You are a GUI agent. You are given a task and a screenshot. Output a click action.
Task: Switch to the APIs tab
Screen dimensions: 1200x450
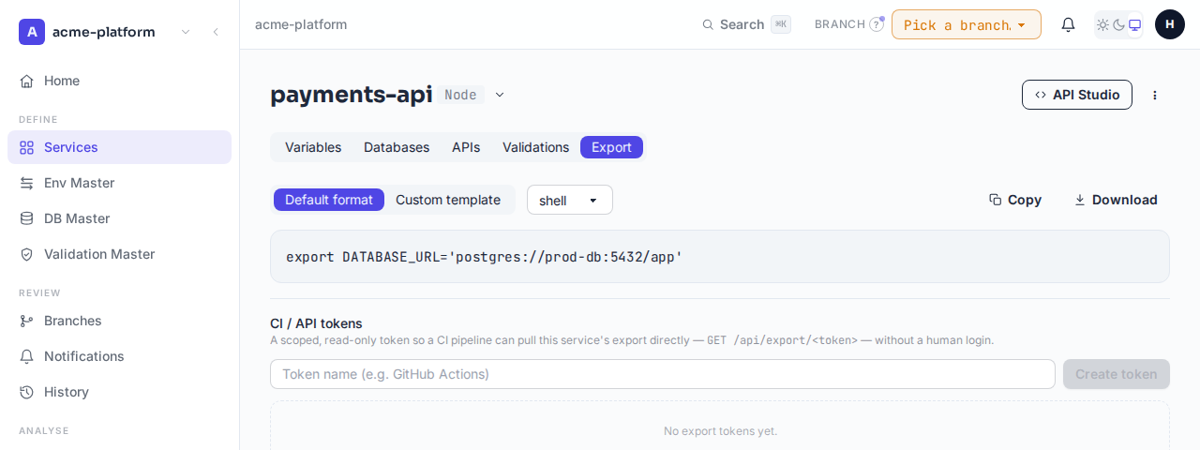466,147
